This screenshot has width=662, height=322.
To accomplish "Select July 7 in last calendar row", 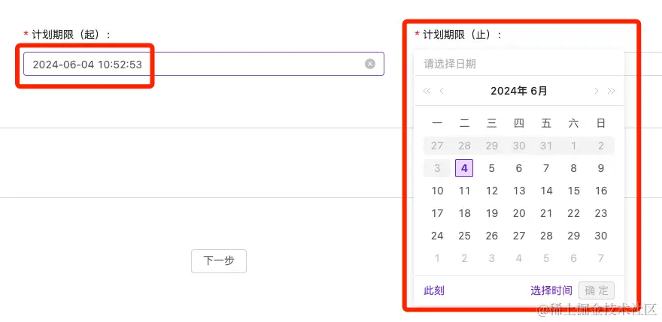I will tap(601, 258).
